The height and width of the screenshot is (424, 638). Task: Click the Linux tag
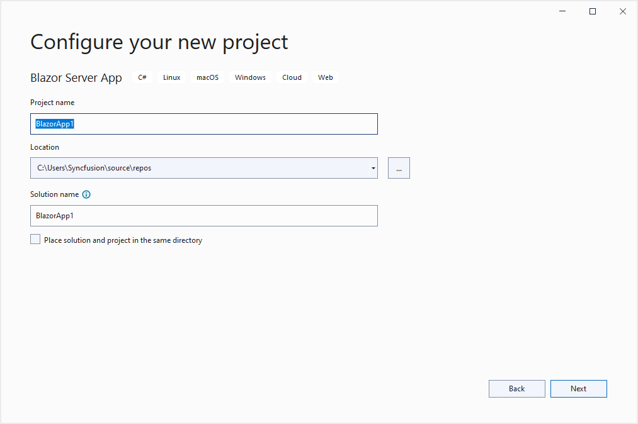(171, 77)
